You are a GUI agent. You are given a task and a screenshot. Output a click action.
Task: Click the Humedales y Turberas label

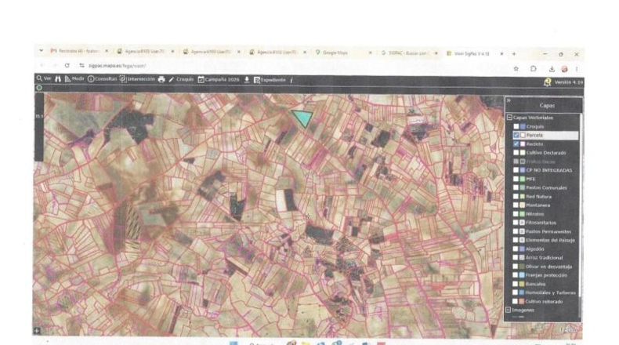tap(550, 292)
